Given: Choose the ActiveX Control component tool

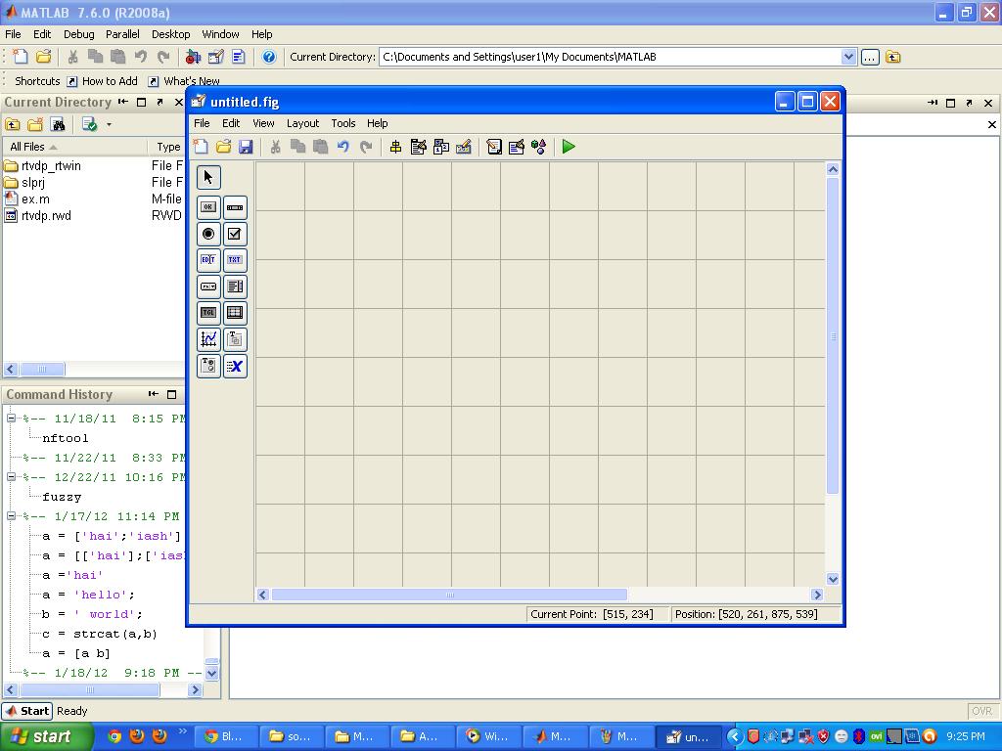Looking at the screenshot, I should pos(235,366).
